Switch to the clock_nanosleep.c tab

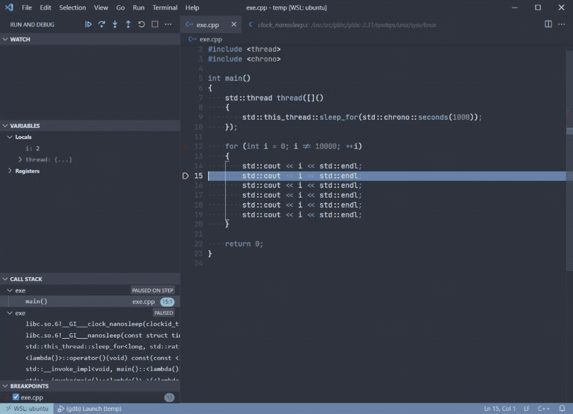tap(342, 24)
